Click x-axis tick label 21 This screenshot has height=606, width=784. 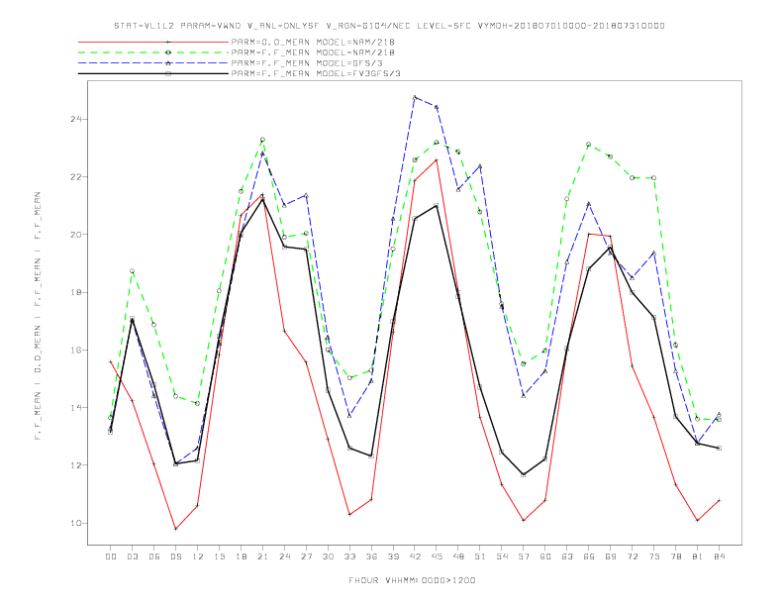point(262,556)
